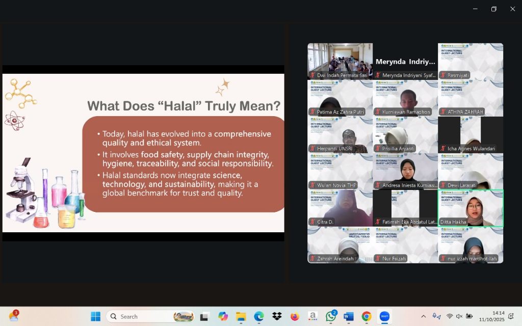Open Microsoft Edge from the taskbar
This screenshot has width=522, height=326.
tap(259, 316)
